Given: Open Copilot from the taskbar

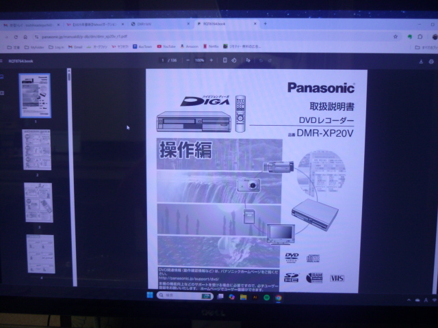Looking at the screenshot, I should [231, 297].
